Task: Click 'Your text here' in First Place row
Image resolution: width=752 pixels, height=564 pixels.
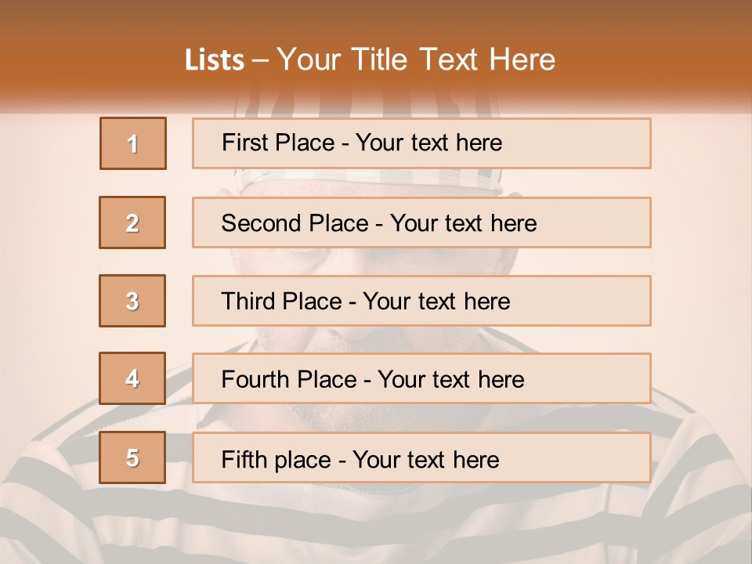Action: [x=428, y=143]
